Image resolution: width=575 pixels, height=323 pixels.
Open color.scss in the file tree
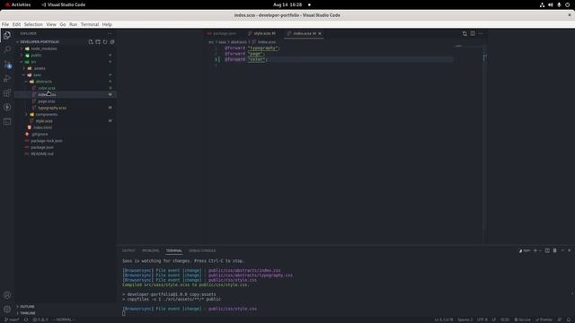tap(47, 88)
